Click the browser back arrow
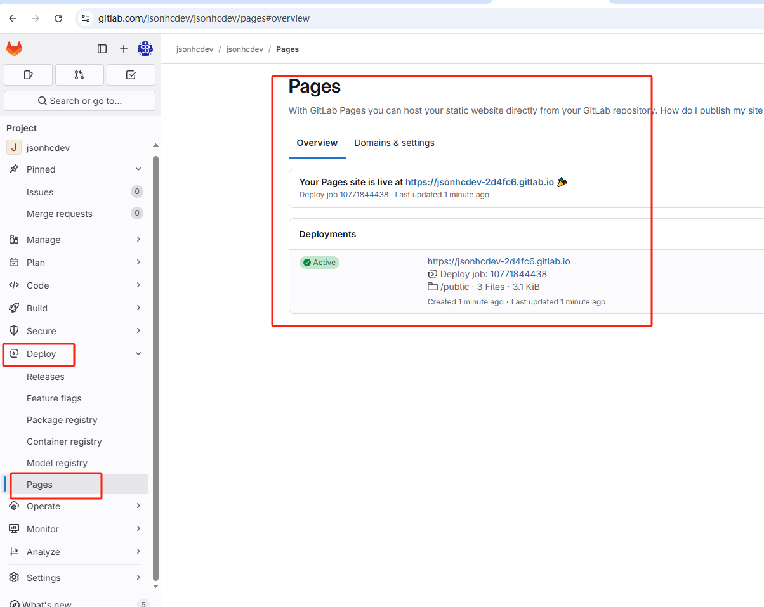 tap(13, 18)
